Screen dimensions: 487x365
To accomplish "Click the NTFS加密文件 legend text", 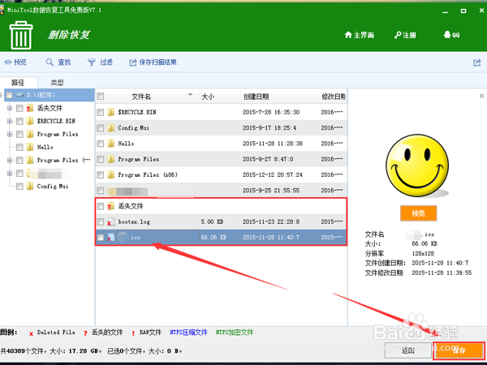I will pos(235,333).
